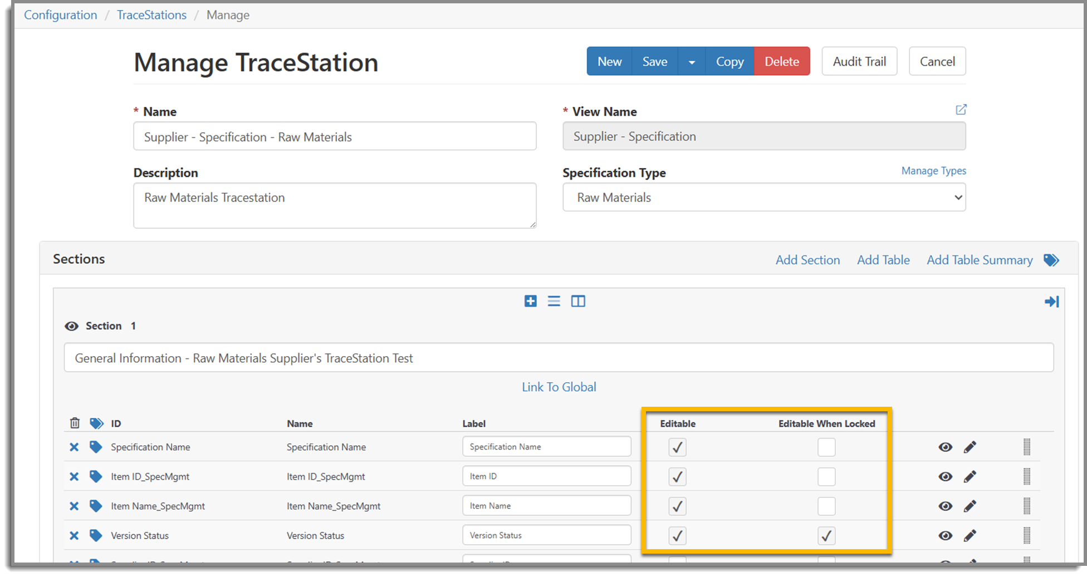1087x577 pixels.
Task: Click the Item Name label field
Action: click(546, 505)
